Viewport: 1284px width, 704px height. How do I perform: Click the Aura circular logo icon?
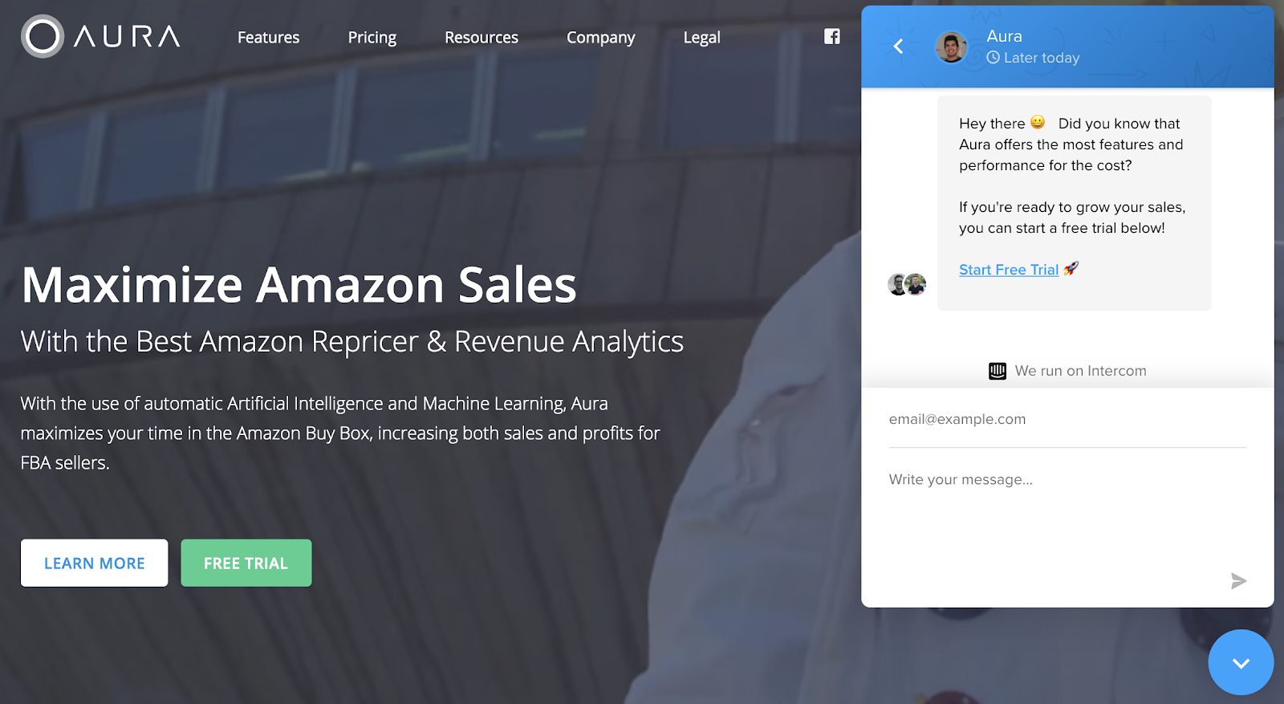pyautogui.click(x=43, y=37)
